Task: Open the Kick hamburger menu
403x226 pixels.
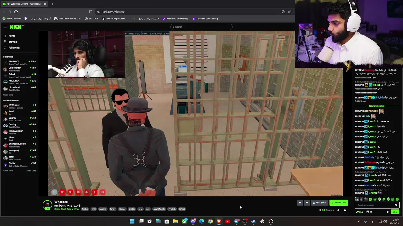Action: [5, 27]
